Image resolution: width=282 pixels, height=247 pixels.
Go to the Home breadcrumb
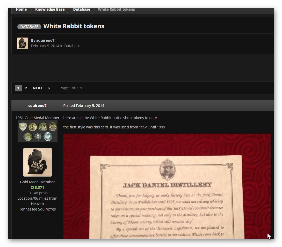pos(21,10)
